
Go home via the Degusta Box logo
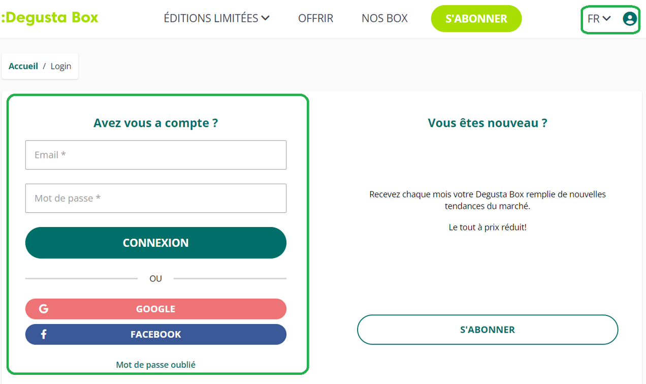pyautogui.click(x=49, y=18)
